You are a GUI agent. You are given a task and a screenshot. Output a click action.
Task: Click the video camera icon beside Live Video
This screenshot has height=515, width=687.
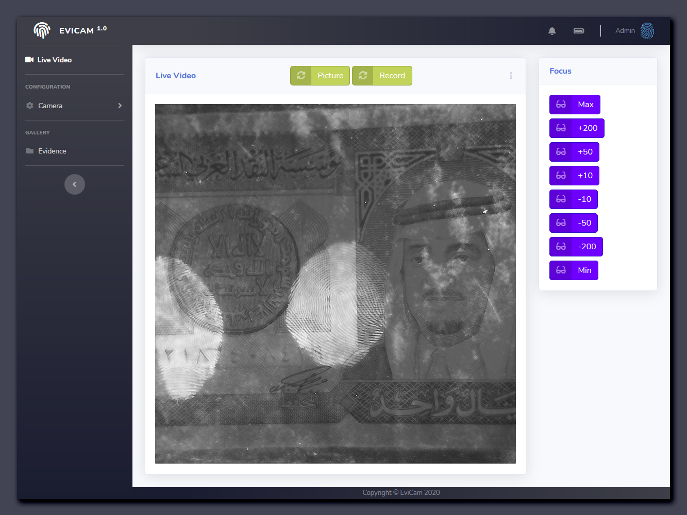point(29,60)
